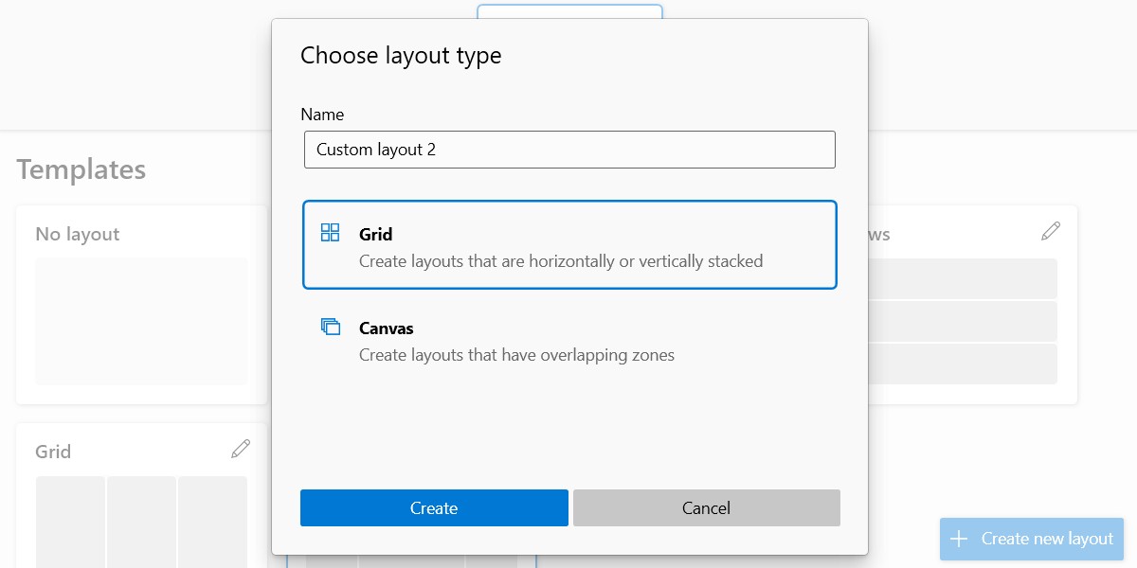The height and width of the screenshot is (568, 1137).
Task: Click the 'No layout' card title
Action: click(78, 234)
